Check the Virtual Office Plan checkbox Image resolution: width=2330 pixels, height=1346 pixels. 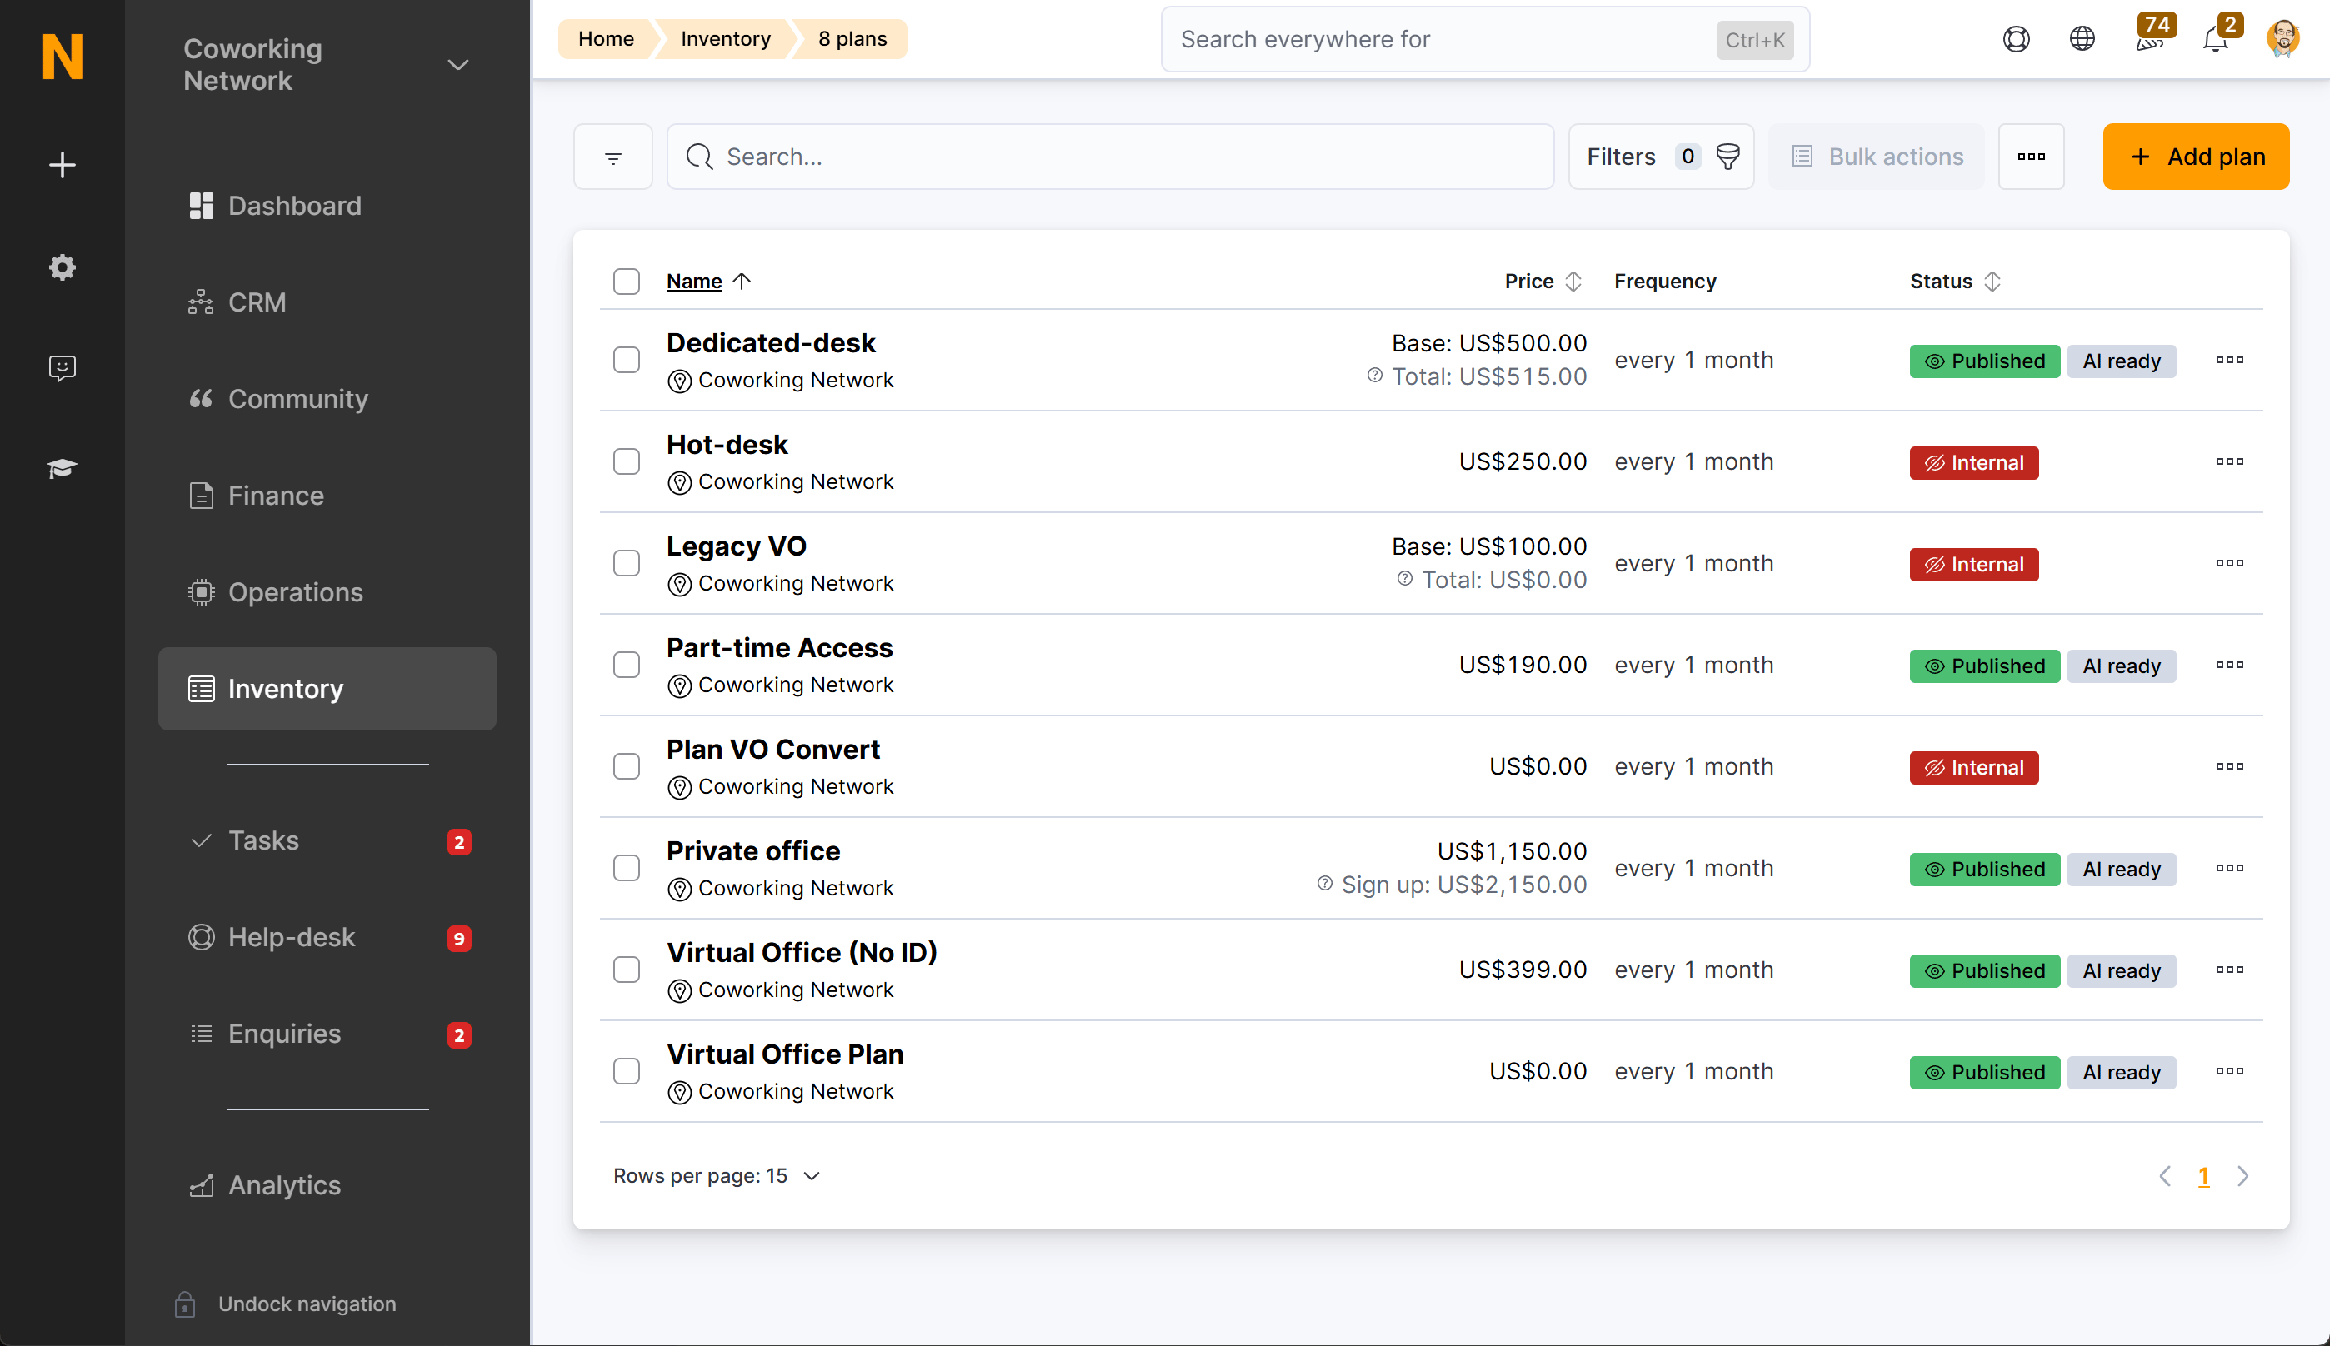point(626,1072)
